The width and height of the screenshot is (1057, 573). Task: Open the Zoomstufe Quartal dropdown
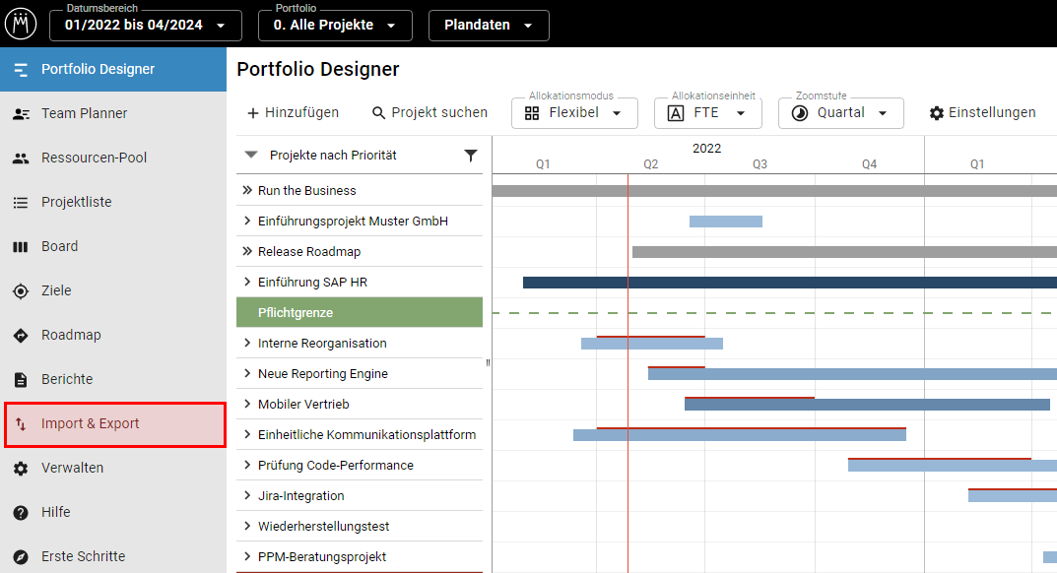point(840,113)
